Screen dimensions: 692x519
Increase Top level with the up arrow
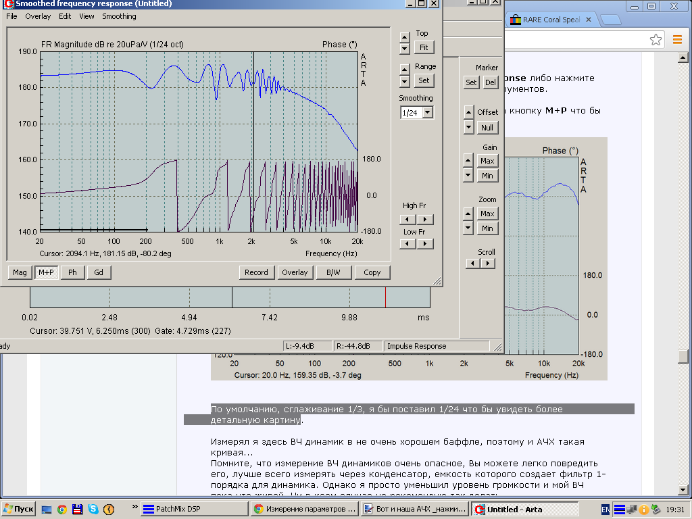(x=404, y=37)
